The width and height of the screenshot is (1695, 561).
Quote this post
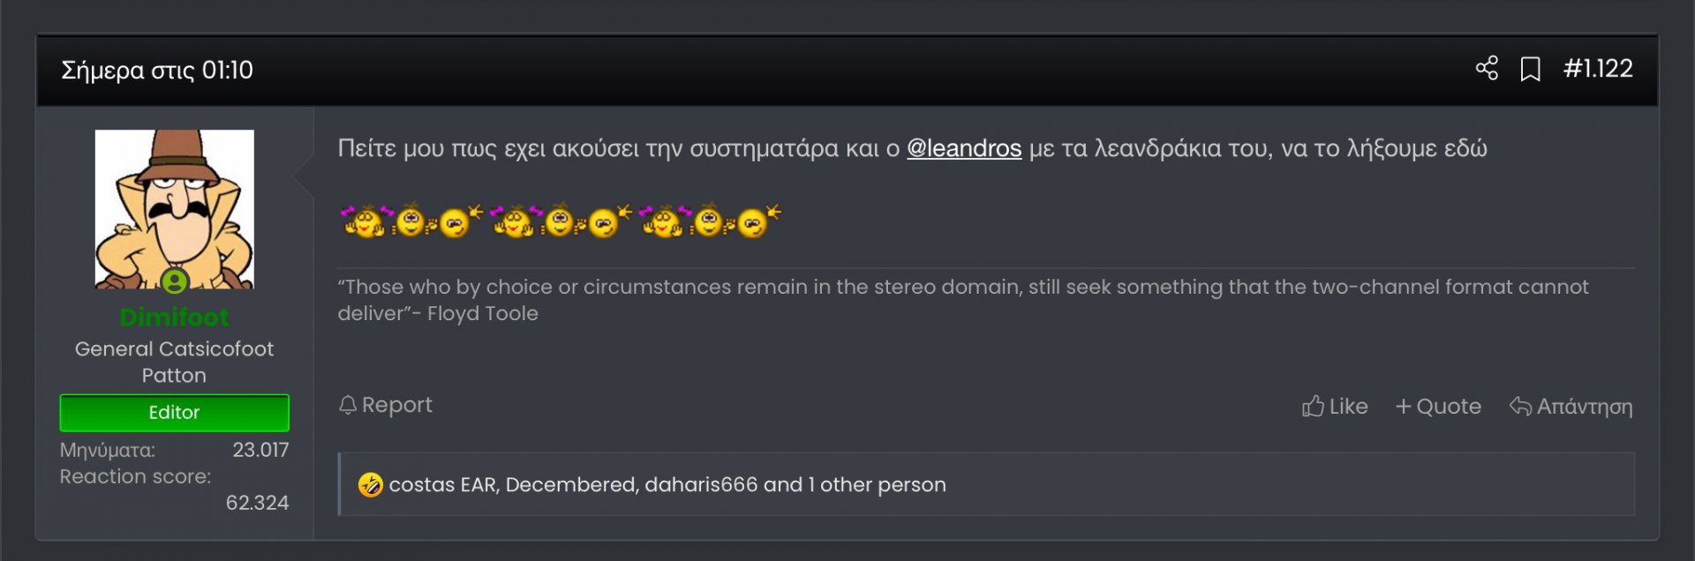point(1438,407)
